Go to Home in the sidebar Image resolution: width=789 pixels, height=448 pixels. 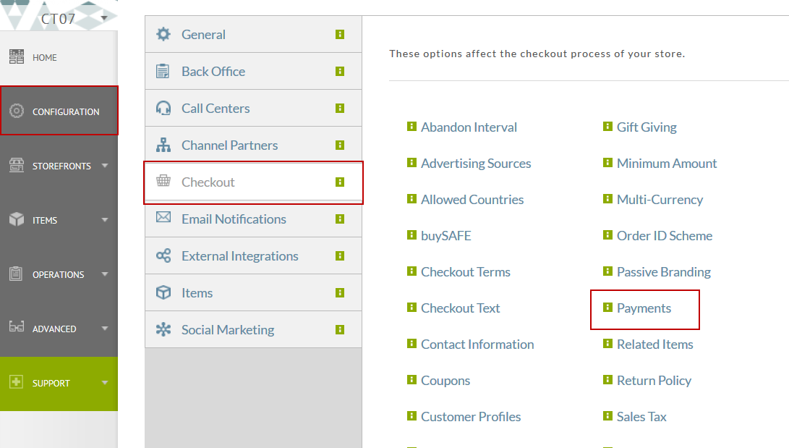pos(59,57)
